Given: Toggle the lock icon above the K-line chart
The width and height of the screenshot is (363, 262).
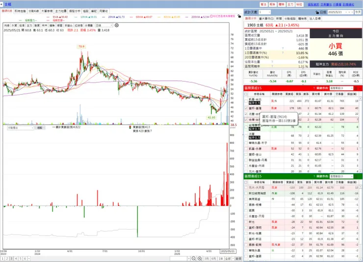Looking at the screenshot, I should [x=239, y=16].
